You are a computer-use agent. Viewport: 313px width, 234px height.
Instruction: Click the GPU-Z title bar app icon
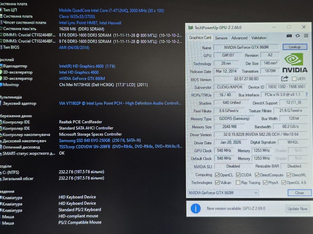(191, 28)
